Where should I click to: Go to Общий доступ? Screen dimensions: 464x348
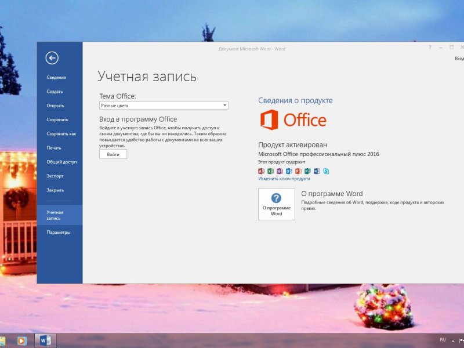61,162
